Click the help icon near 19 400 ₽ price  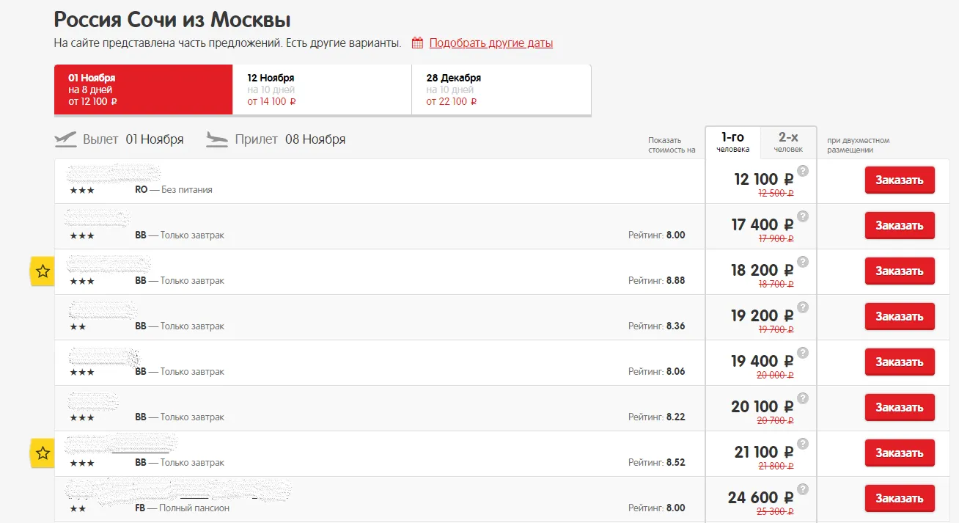803,353
